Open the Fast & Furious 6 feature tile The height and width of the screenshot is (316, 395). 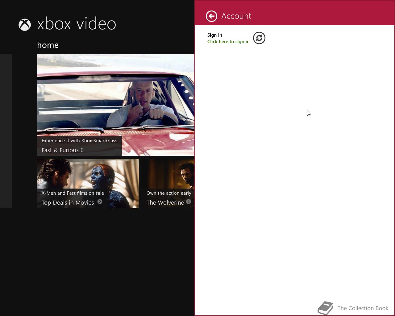coord(116,105)
